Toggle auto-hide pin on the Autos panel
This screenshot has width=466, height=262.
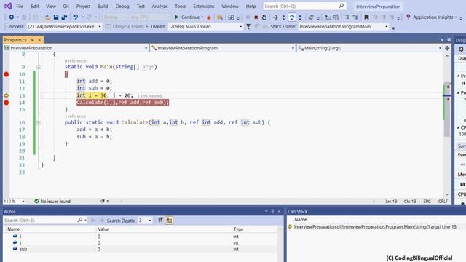point(272,211)
